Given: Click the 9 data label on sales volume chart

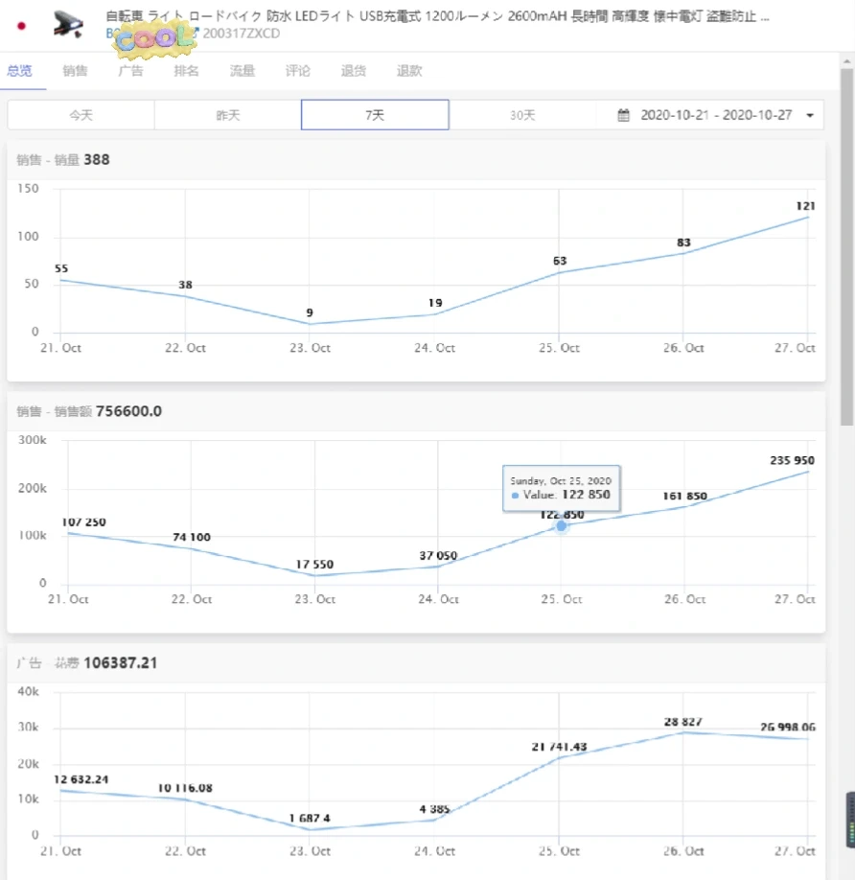Looking at the screenshot, I should (x=310, y=313).
